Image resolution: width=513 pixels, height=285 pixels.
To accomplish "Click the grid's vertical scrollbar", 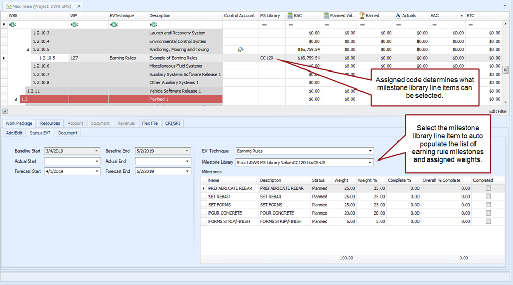I will (x=505, y=70).
